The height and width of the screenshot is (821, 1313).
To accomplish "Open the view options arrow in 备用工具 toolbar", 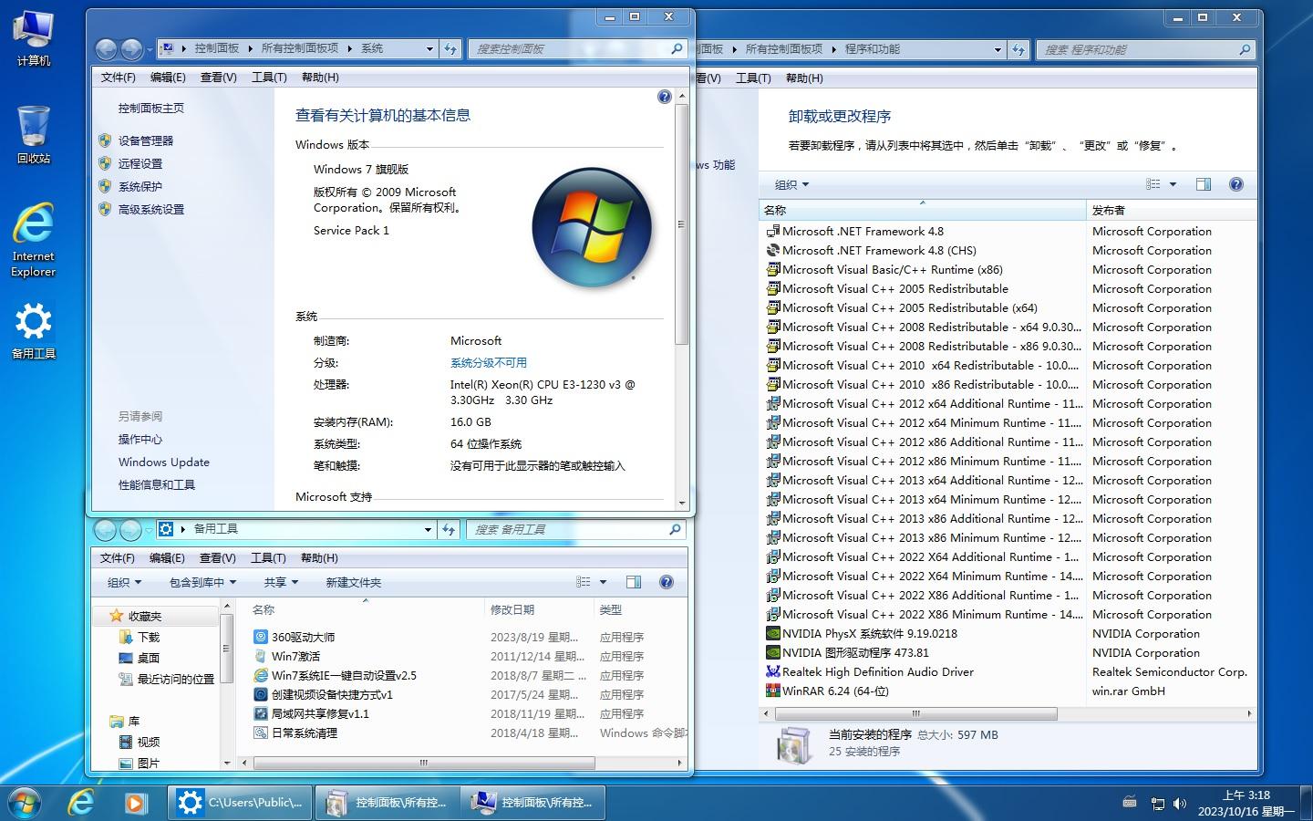I will pos(603,582).
